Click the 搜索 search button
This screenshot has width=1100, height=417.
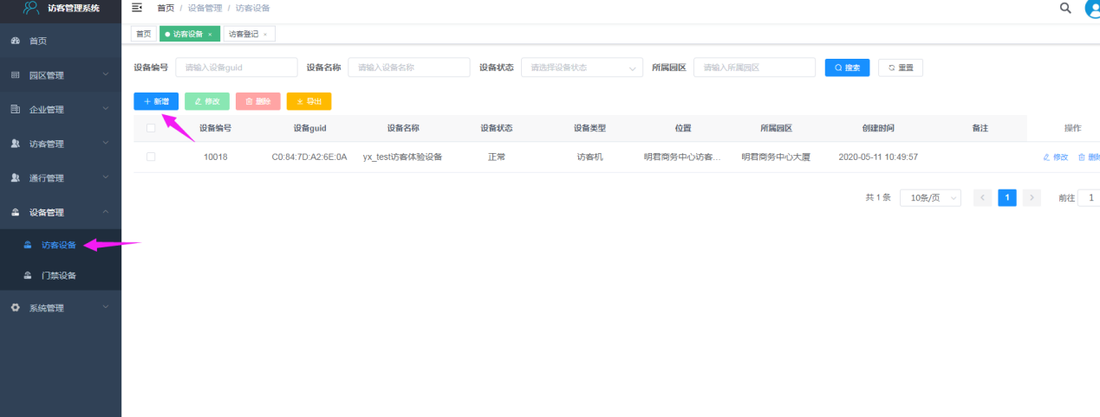847,67
